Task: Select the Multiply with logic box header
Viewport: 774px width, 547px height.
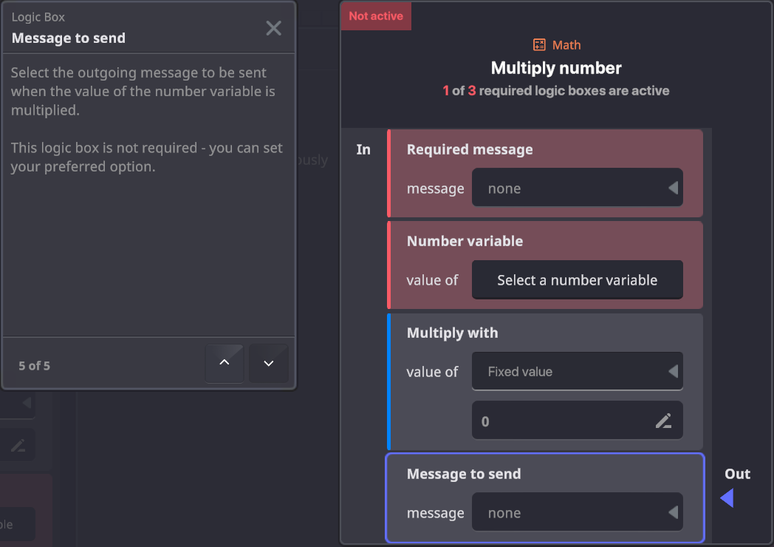Action: tap(452, 333)
